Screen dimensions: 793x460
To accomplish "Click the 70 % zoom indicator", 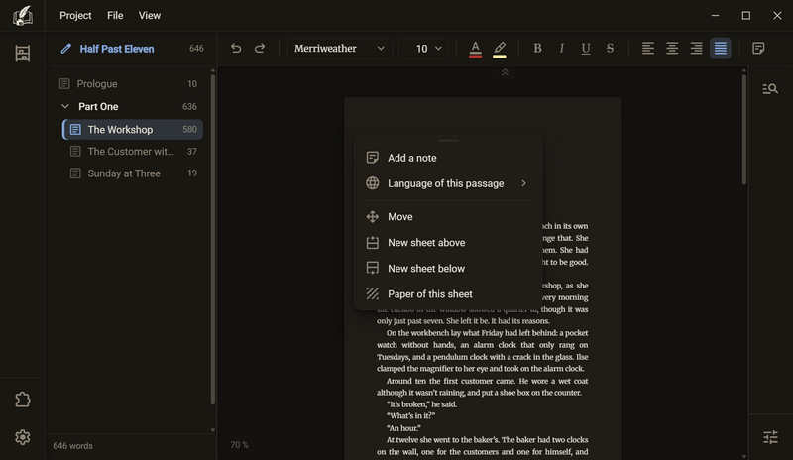I will pyautogui.click(x=239, y=445).
